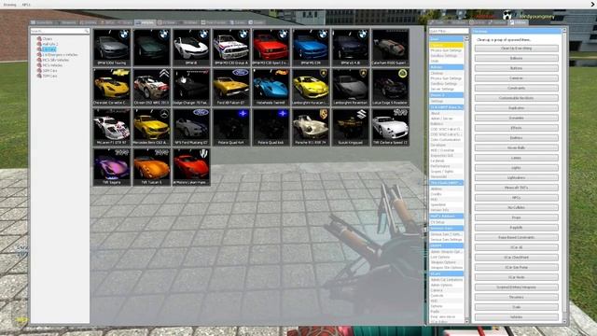
Task: Clean up Lamps
Action: click(x=516, y=158)
